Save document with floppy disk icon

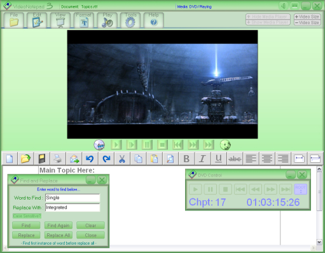pyautogui.click(x=41, y=158)
